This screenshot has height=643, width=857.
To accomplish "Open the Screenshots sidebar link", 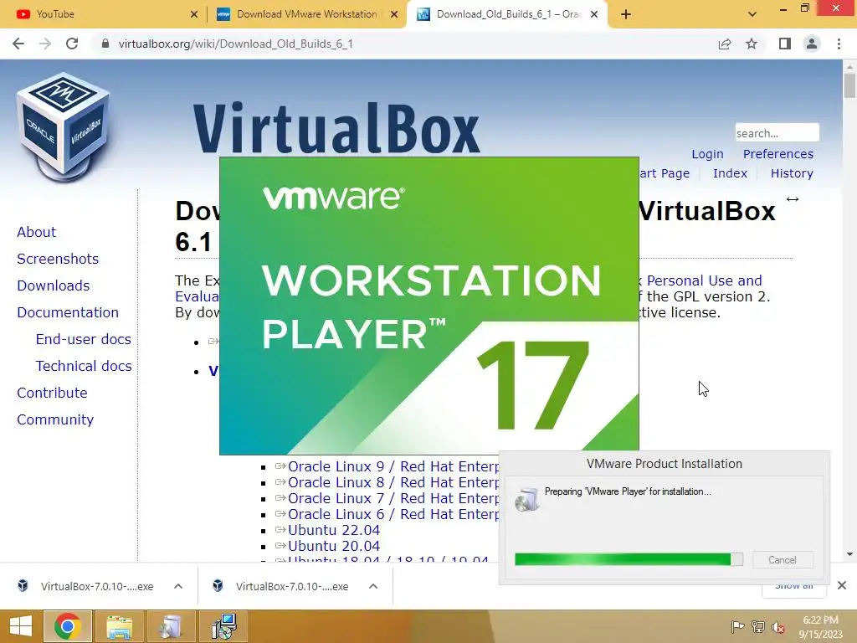I will point(58,259).
